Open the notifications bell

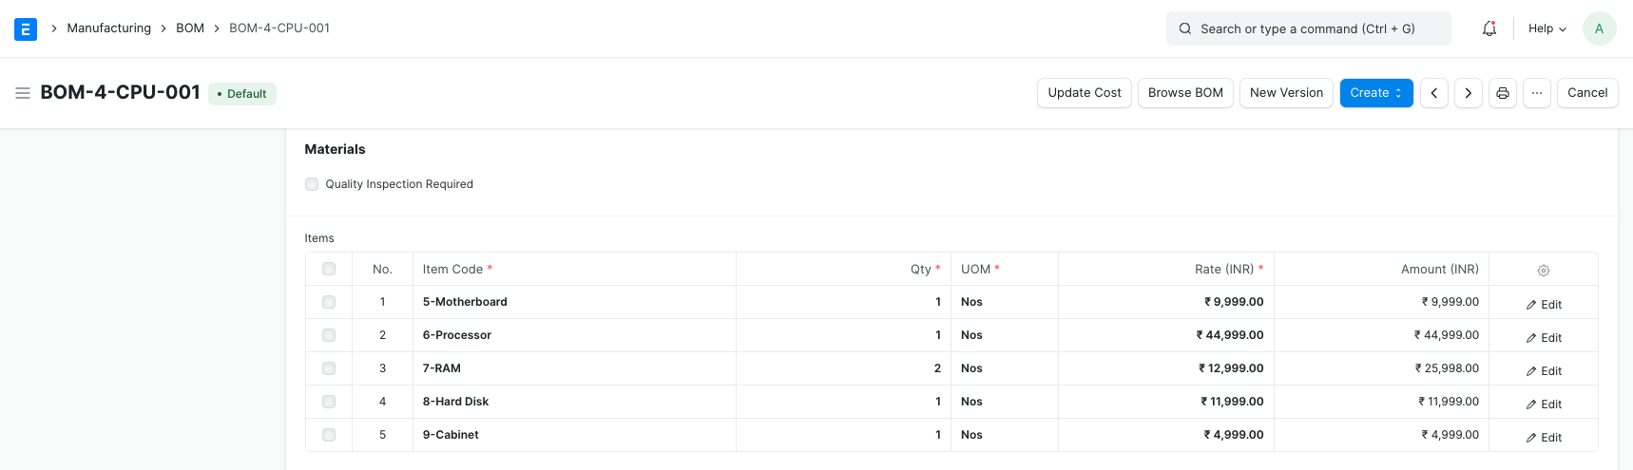tap(1489, 28)
